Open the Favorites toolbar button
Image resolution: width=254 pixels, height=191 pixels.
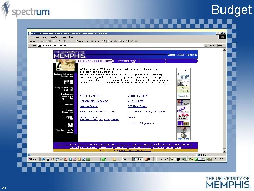pos(82,41)
